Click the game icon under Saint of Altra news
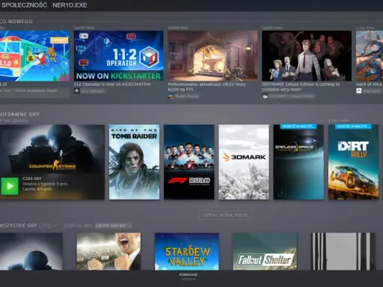The image size is (383, 287). click(x=359, y=91)
